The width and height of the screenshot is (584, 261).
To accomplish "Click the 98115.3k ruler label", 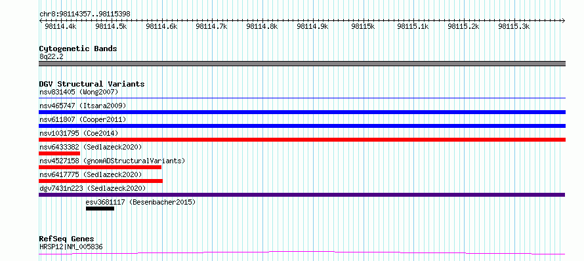I will coord(514,26).
